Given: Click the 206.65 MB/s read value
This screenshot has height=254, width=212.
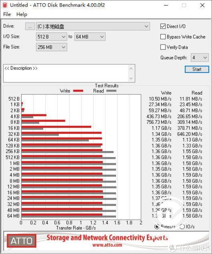Looking at the screenshot, I should [190, 116].
